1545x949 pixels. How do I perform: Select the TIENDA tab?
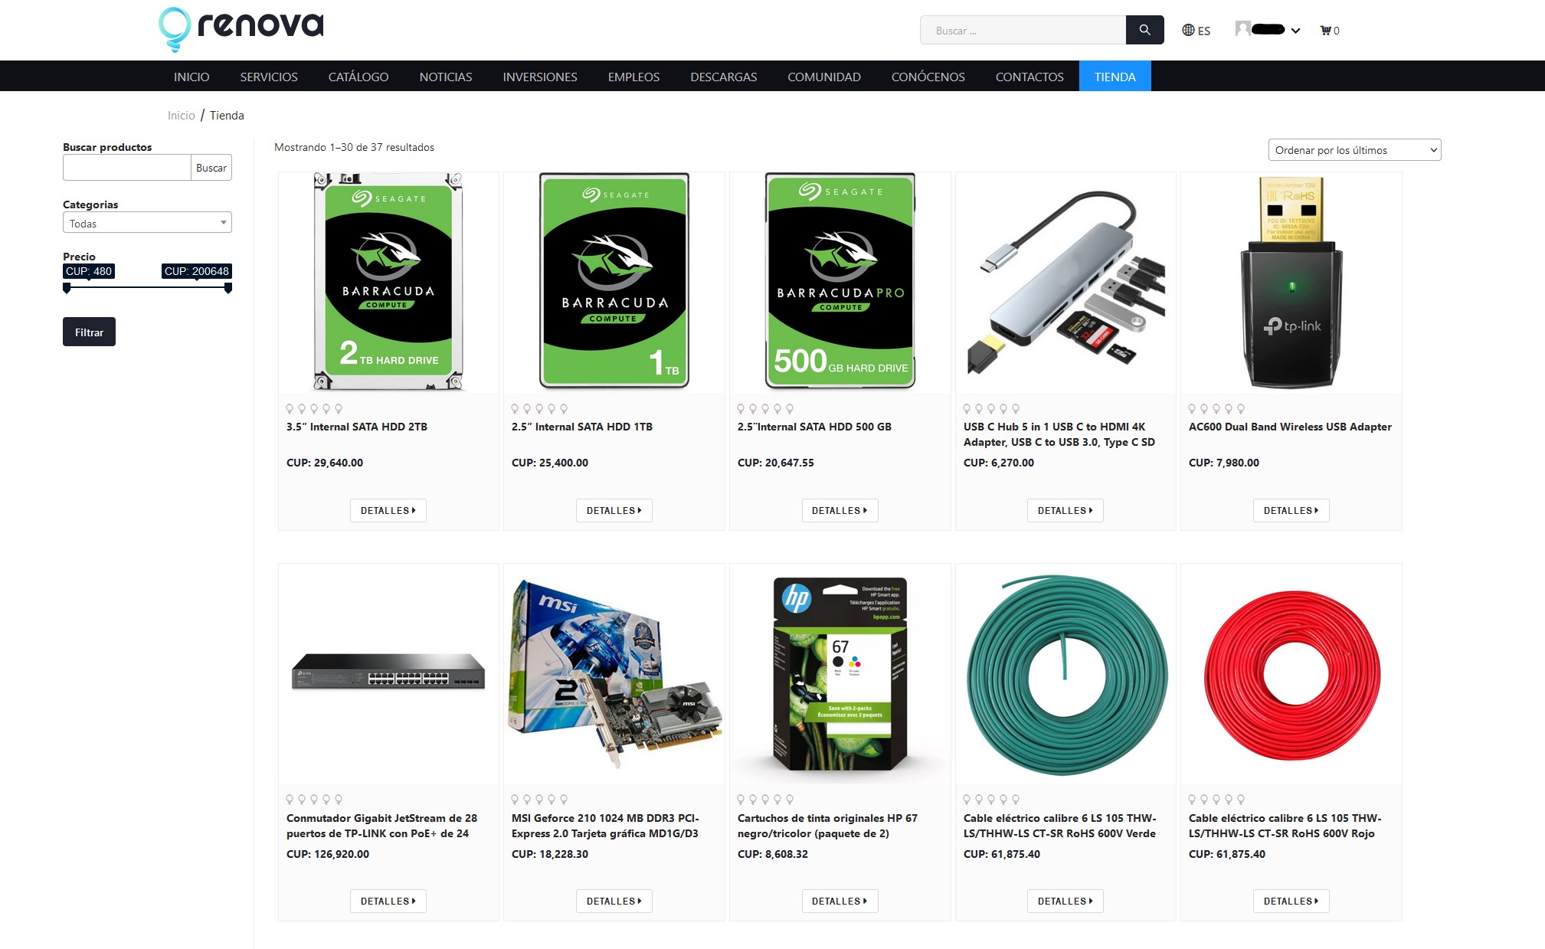(1115, 77)
